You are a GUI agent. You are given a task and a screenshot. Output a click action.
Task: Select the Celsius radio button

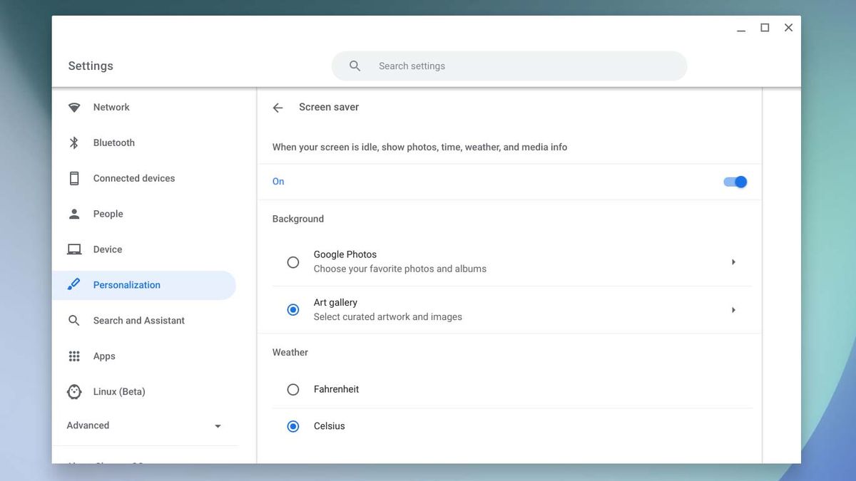point(292,426)
